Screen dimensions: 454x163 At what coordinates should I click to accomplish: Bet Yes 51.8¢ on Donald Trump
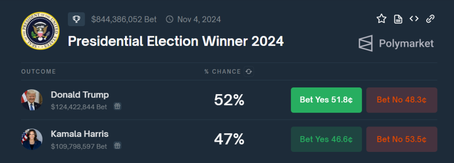[326, 100]
